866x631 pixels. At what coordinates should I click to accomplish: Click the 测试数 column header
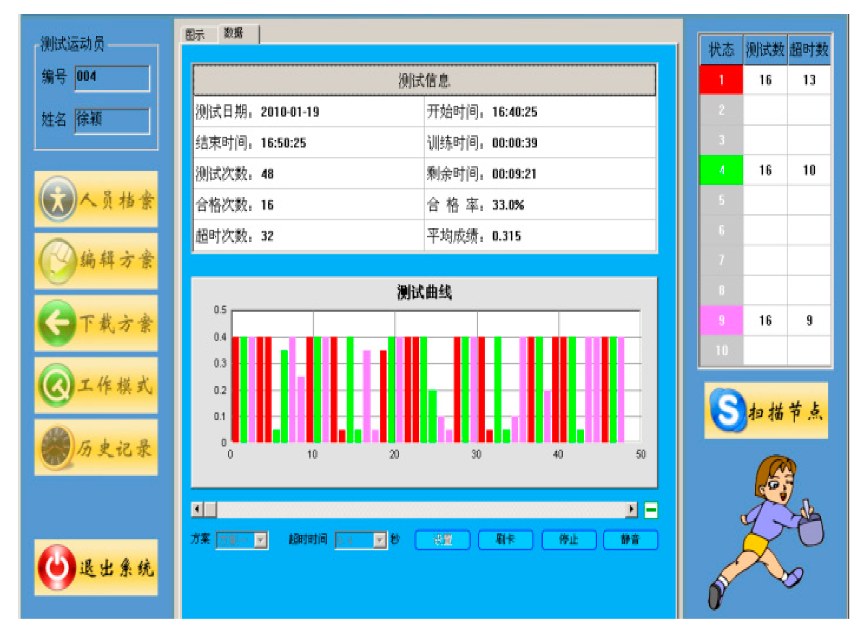pos(765,49)
